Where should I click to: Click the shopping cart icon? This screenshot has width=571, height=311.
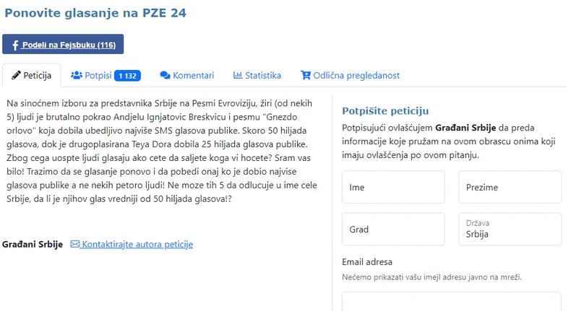tap(305, 75)
